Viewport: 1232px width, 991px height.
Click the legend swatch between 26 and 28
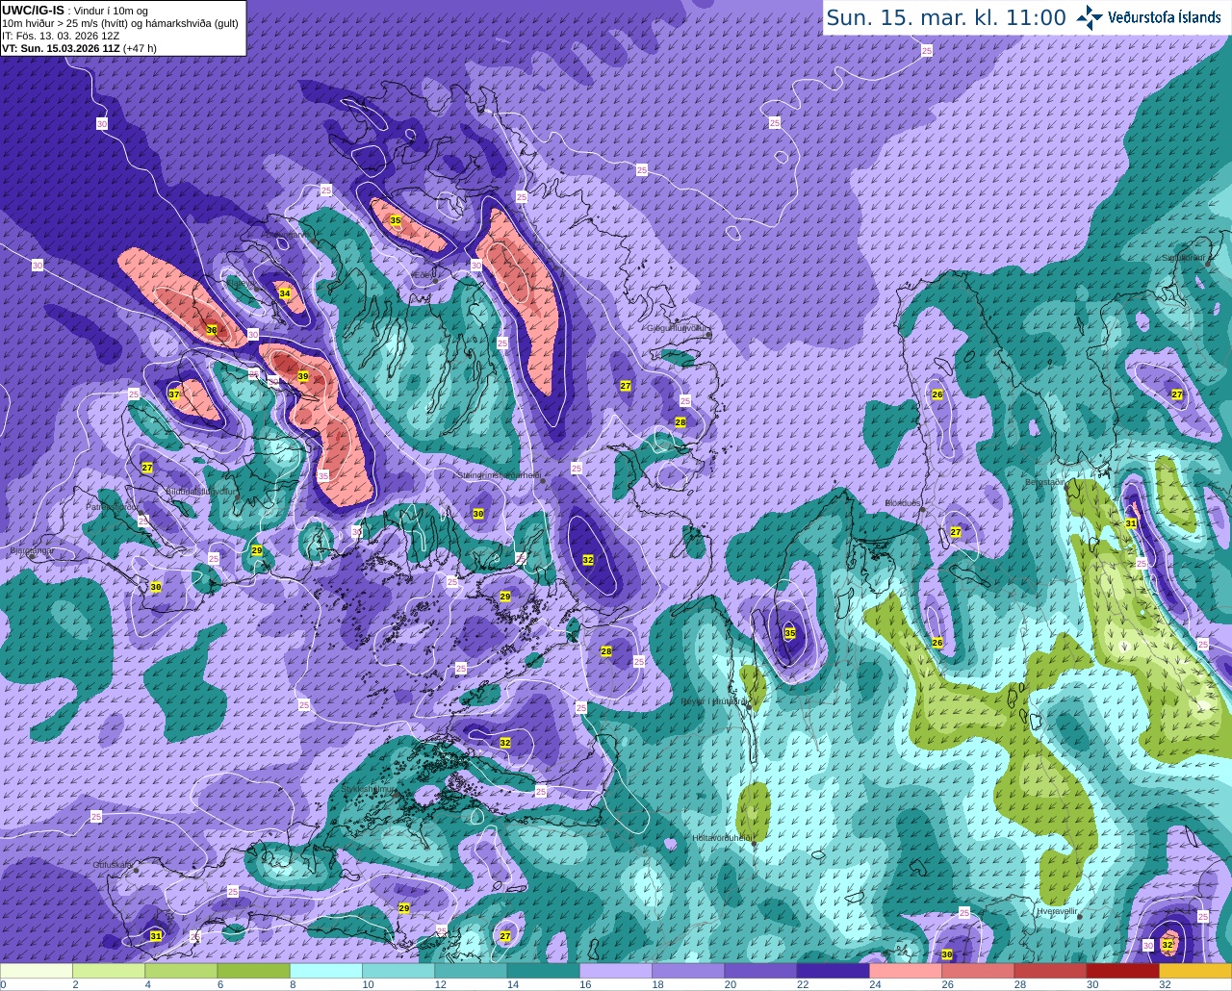pyautogui.click(x=978, y=971)
